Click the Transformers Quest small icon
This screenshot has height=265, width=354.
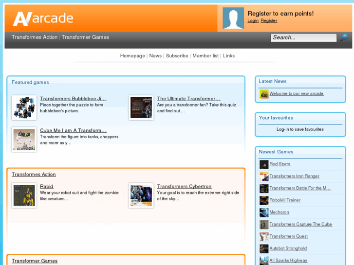[x=264, y=237]
